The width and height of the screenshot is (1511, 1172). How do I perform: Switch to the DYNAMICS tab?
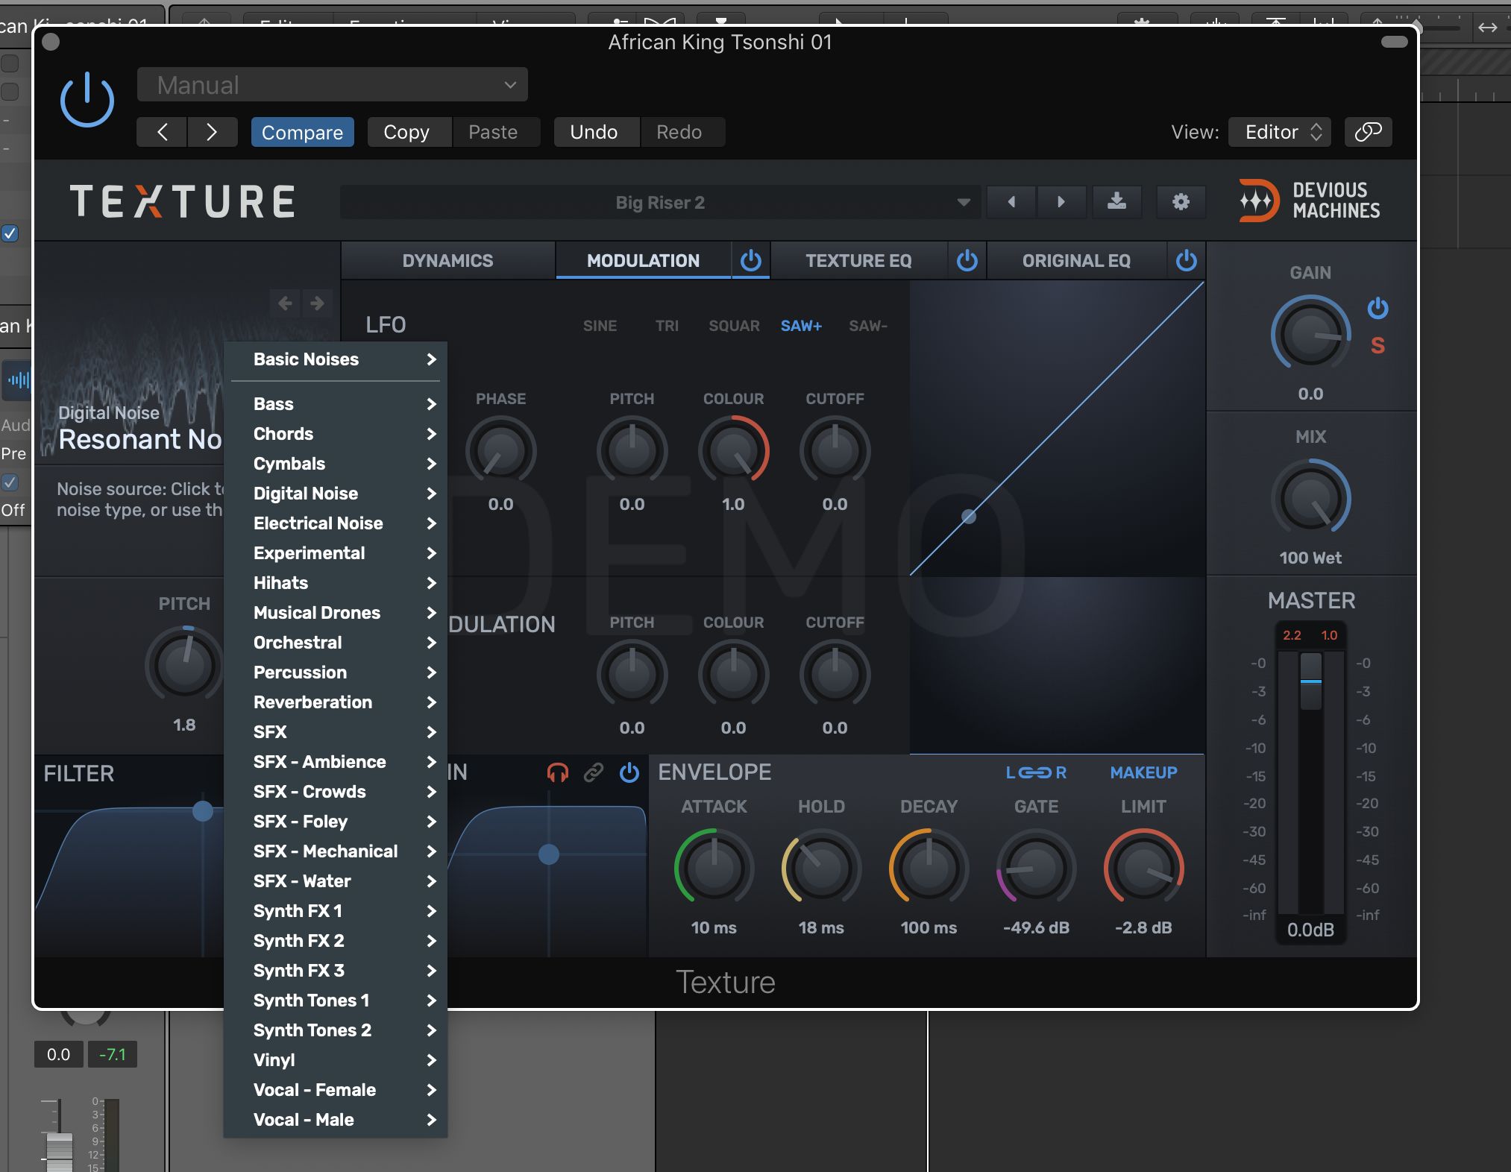(447, 260)
